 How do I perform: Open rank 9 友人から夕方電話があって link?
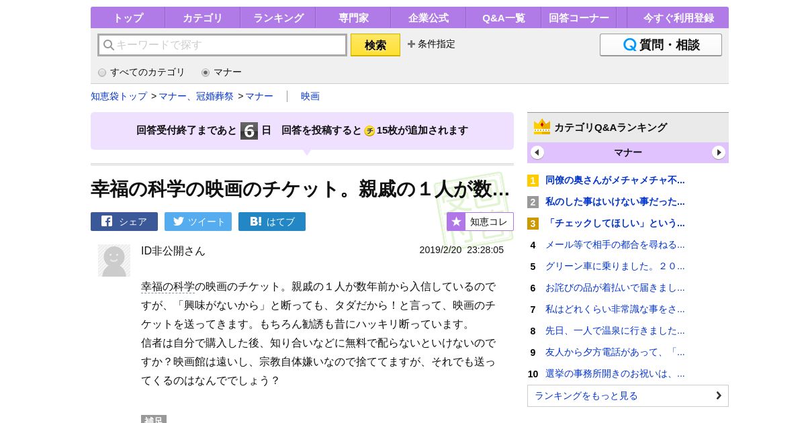[615, 352]
